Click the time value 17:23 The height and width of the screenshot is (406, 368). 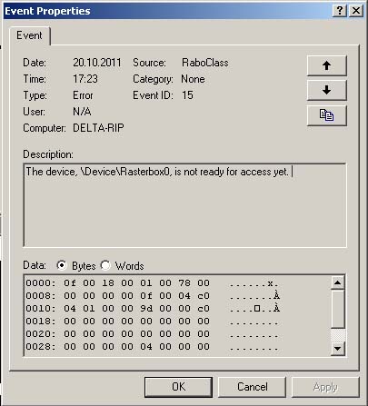pyautogui.click(x=85, y=79)
